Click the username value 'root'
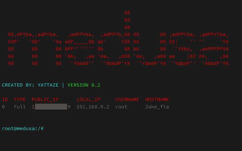242x151 pixels. [121, 107]
